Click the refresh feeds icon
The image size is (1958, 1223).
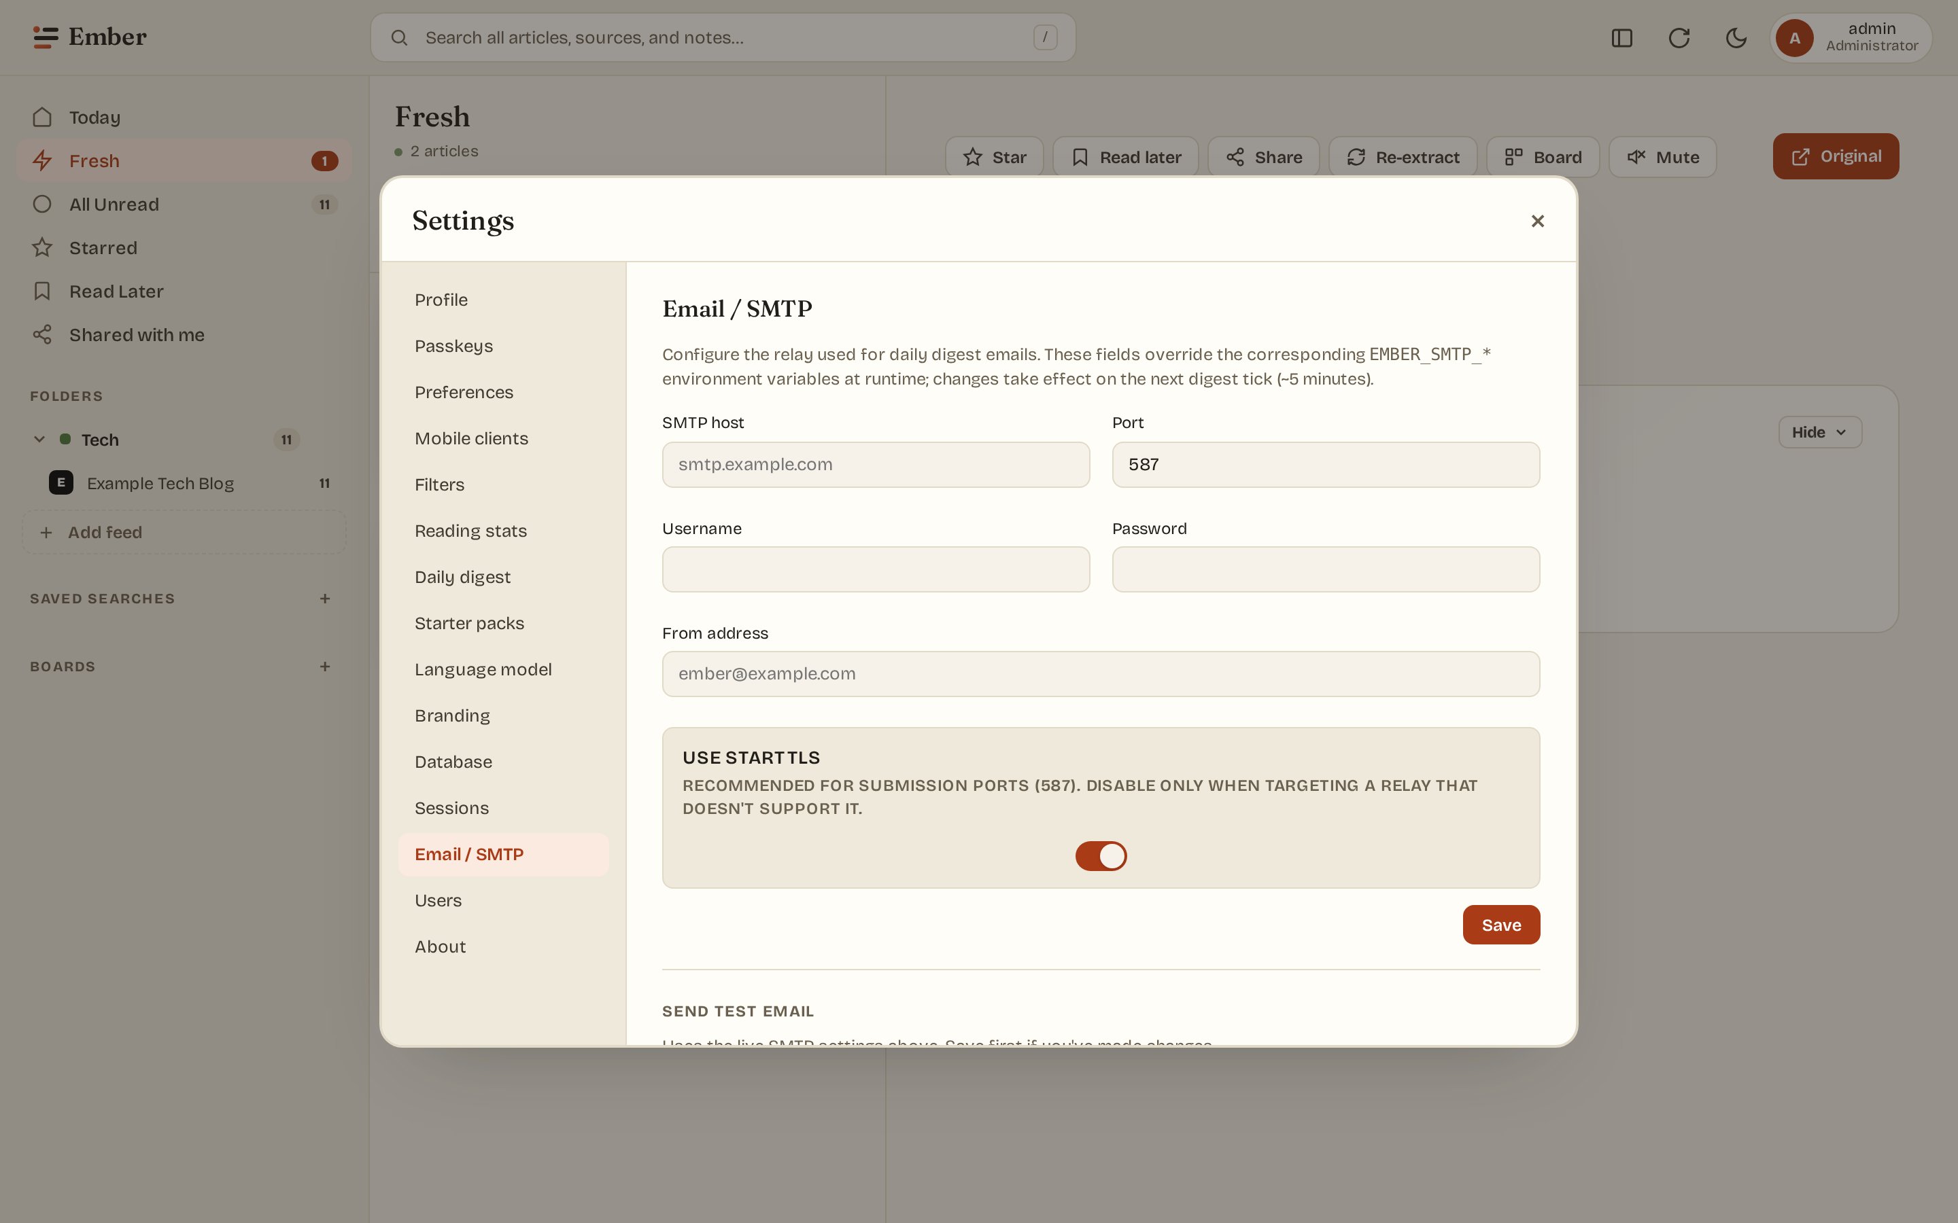[1679, 38]
